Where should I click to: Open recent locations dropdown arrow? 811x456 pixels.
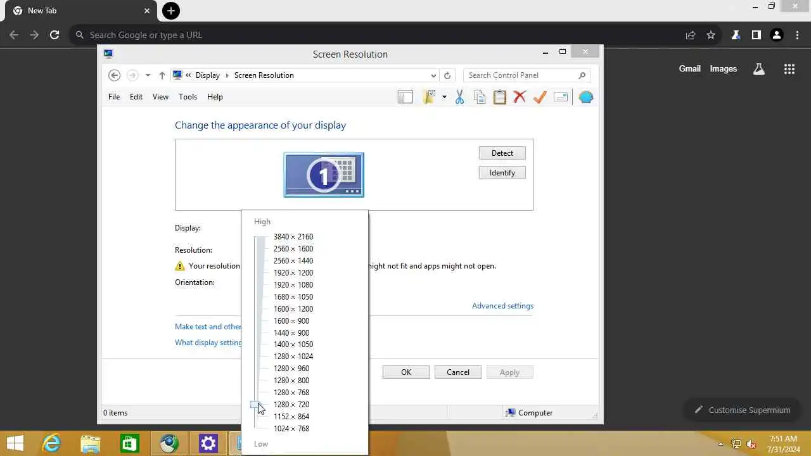point(148,75)
